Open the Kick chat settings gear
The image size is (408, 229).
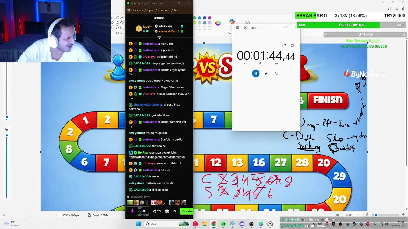174,211
